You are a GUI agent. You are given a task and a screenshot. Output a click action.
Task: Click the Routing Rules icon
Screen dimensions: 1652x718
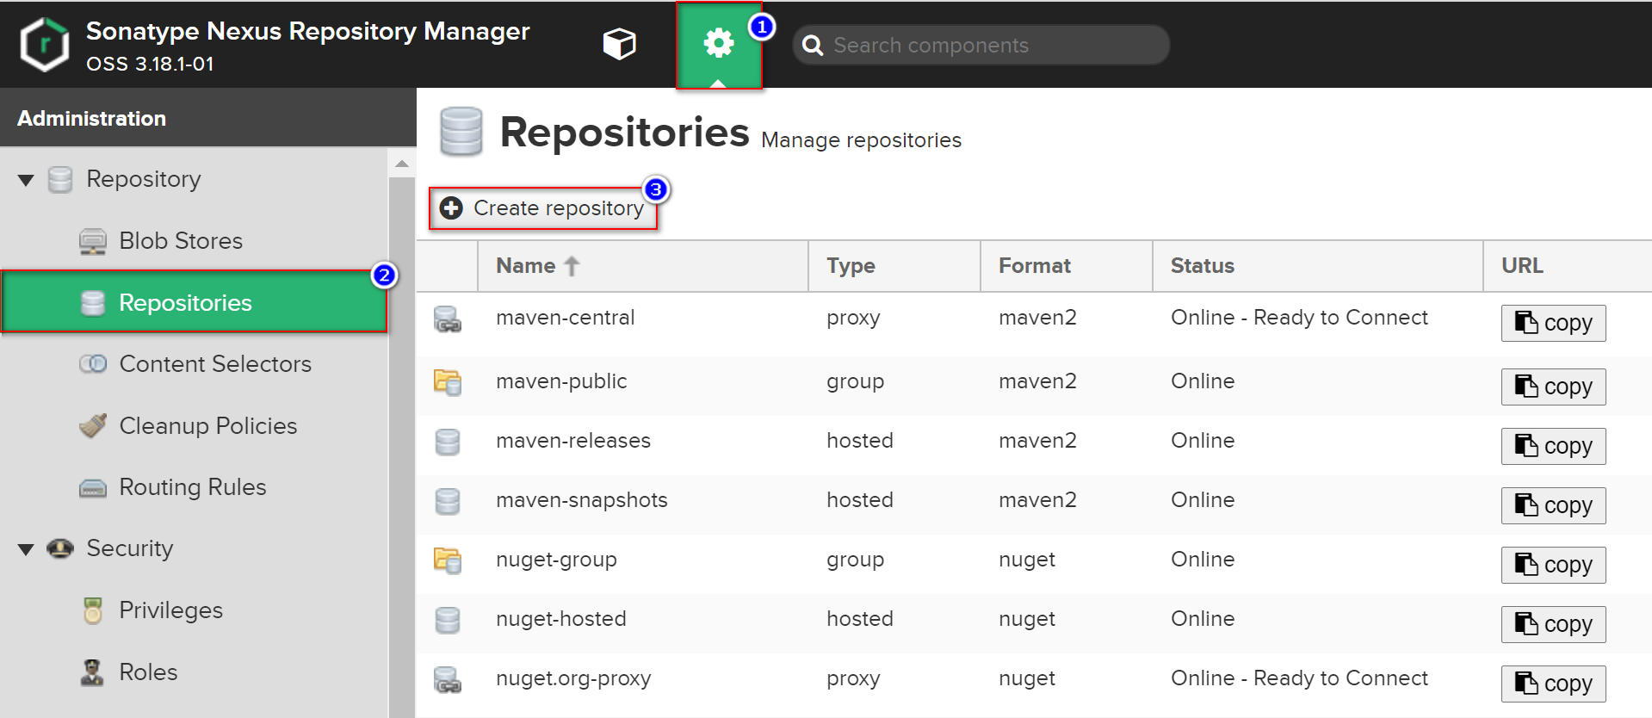pyautogui.click(x=93, y=488)
